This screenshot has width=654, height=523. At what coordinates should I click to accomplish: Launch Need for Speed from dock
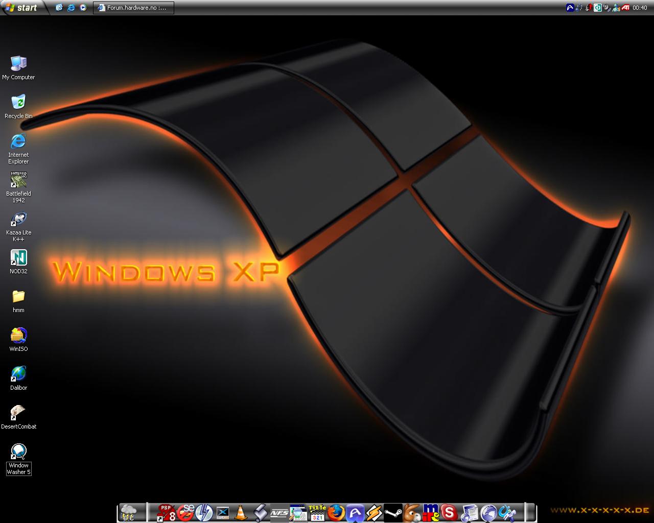[x=279, y=512]
